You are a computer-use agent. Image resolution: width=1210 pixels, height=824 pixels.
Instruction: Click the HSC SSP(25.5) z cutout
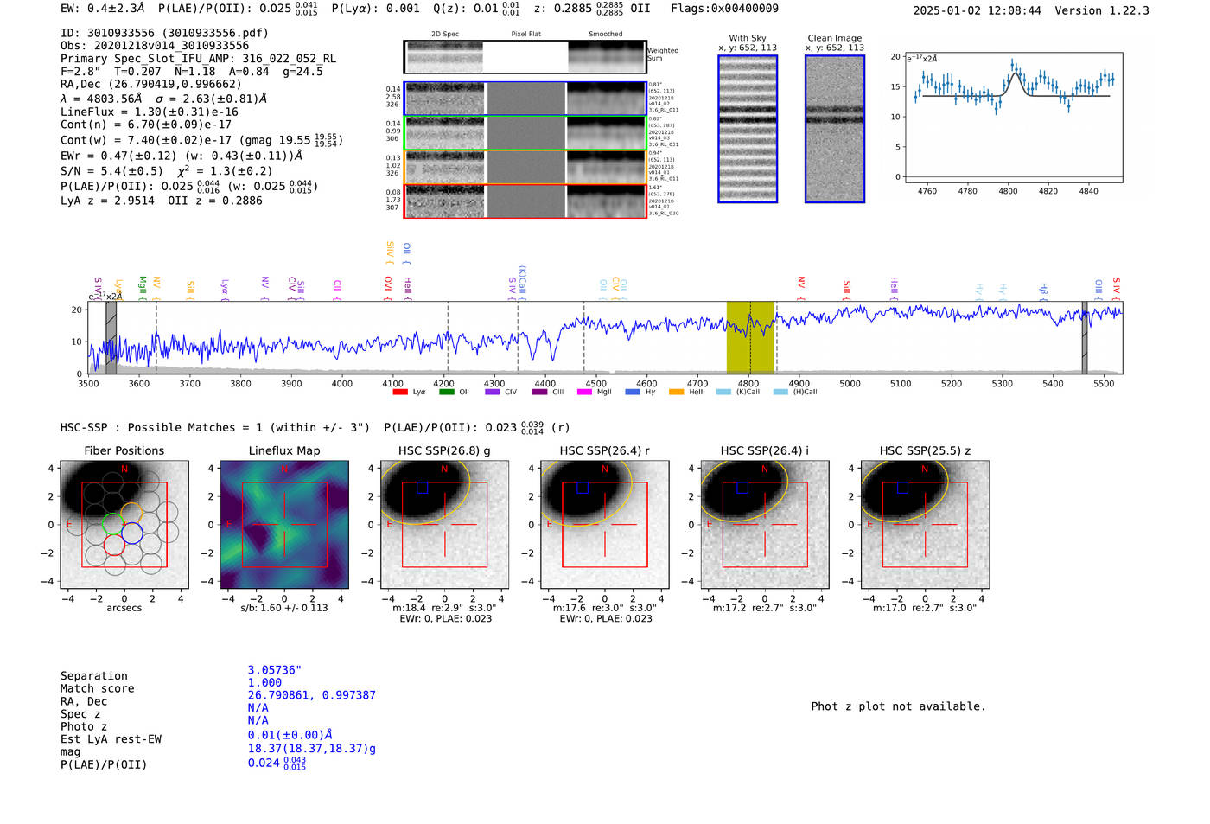[x=925, y=525]
